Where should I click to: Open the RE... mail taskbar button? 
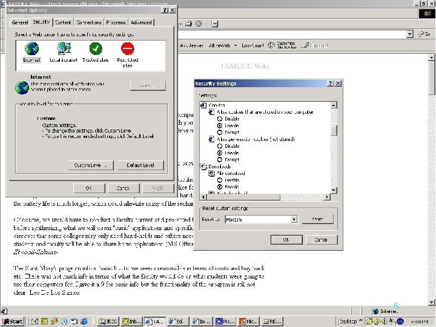tap(272, 322)
